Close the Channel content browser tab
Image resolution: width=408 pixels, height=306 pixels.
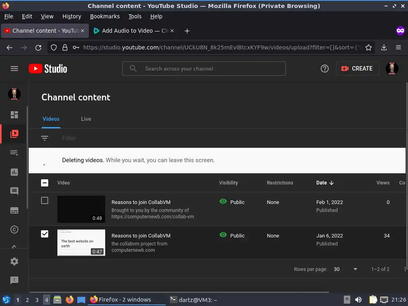tap(82, 31)
